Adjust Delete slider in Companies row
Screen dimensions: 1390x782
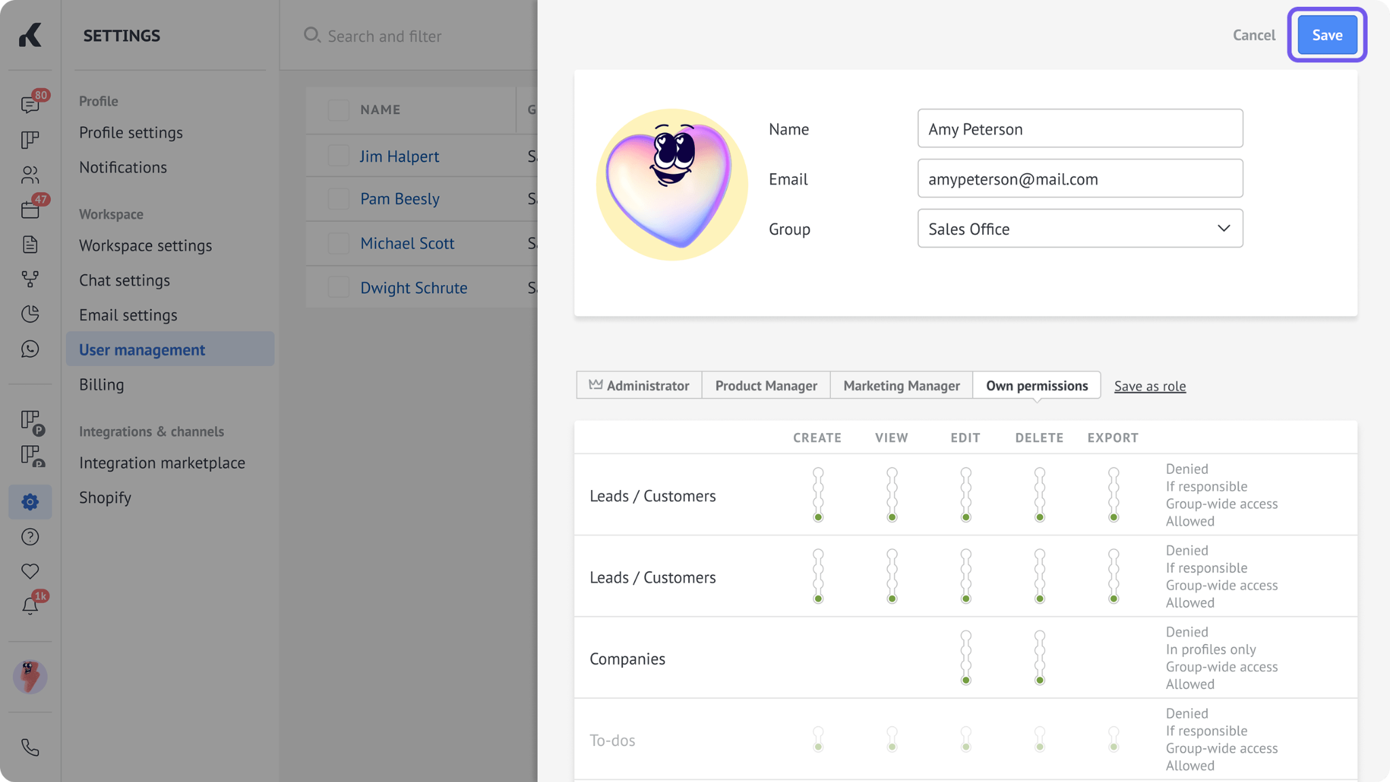pyautogui.click(x=1039, y=657)
